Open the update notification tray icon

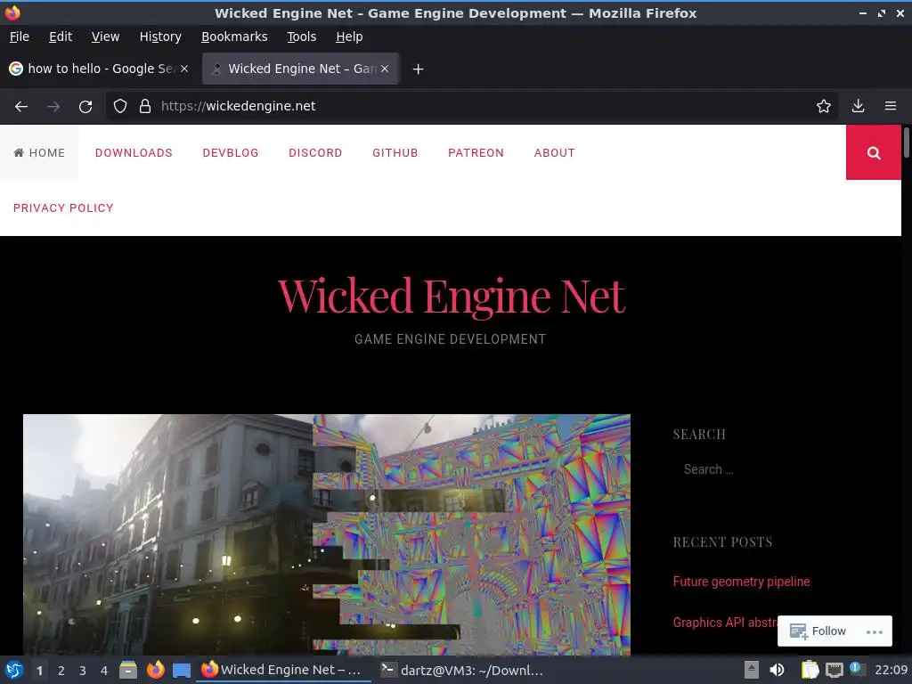pyautogui.click(x=857, y=668)
